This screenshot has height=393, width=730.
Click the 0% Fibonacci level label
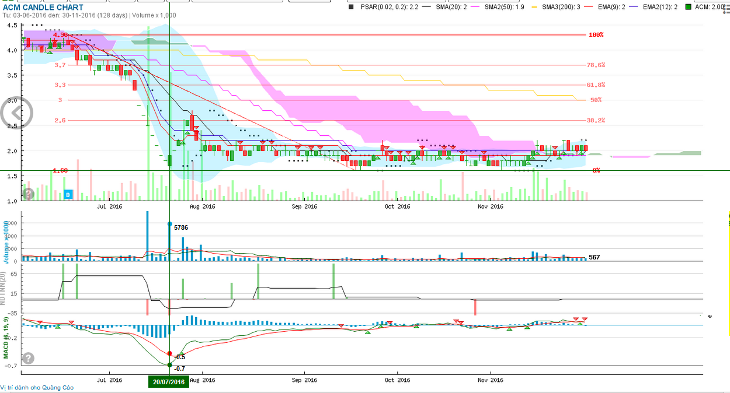[x=596, y=170]
